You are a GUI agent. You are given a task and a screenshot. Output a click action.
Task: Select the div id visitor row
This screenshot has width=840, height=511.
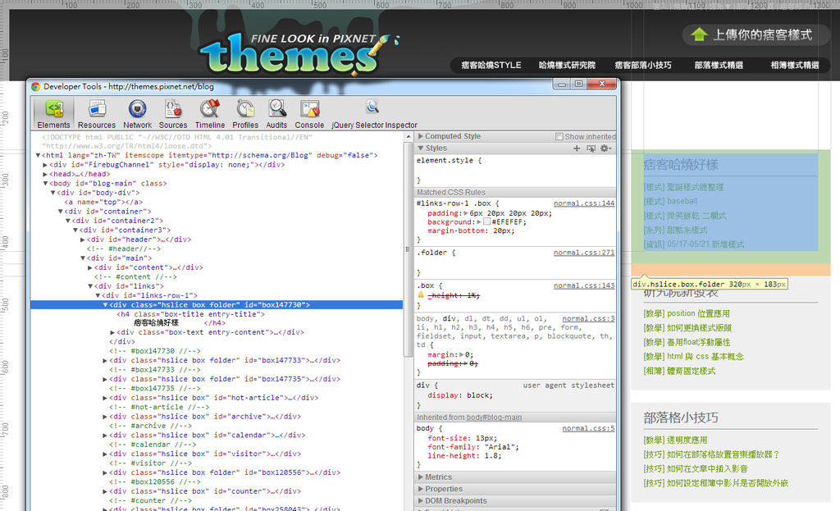tap(217, 454)
